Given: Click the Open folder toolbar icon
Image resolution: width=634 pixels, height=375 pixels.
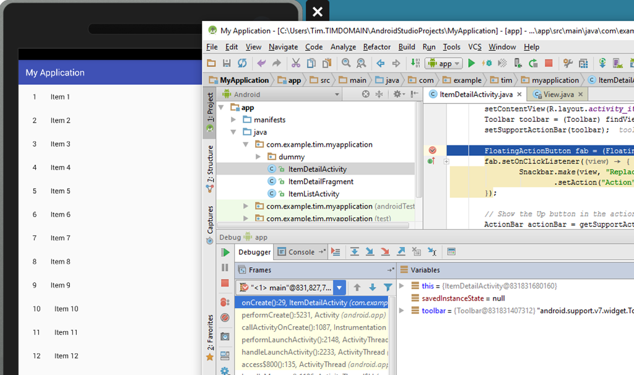Looking at the screenshot, I should 211,63.
